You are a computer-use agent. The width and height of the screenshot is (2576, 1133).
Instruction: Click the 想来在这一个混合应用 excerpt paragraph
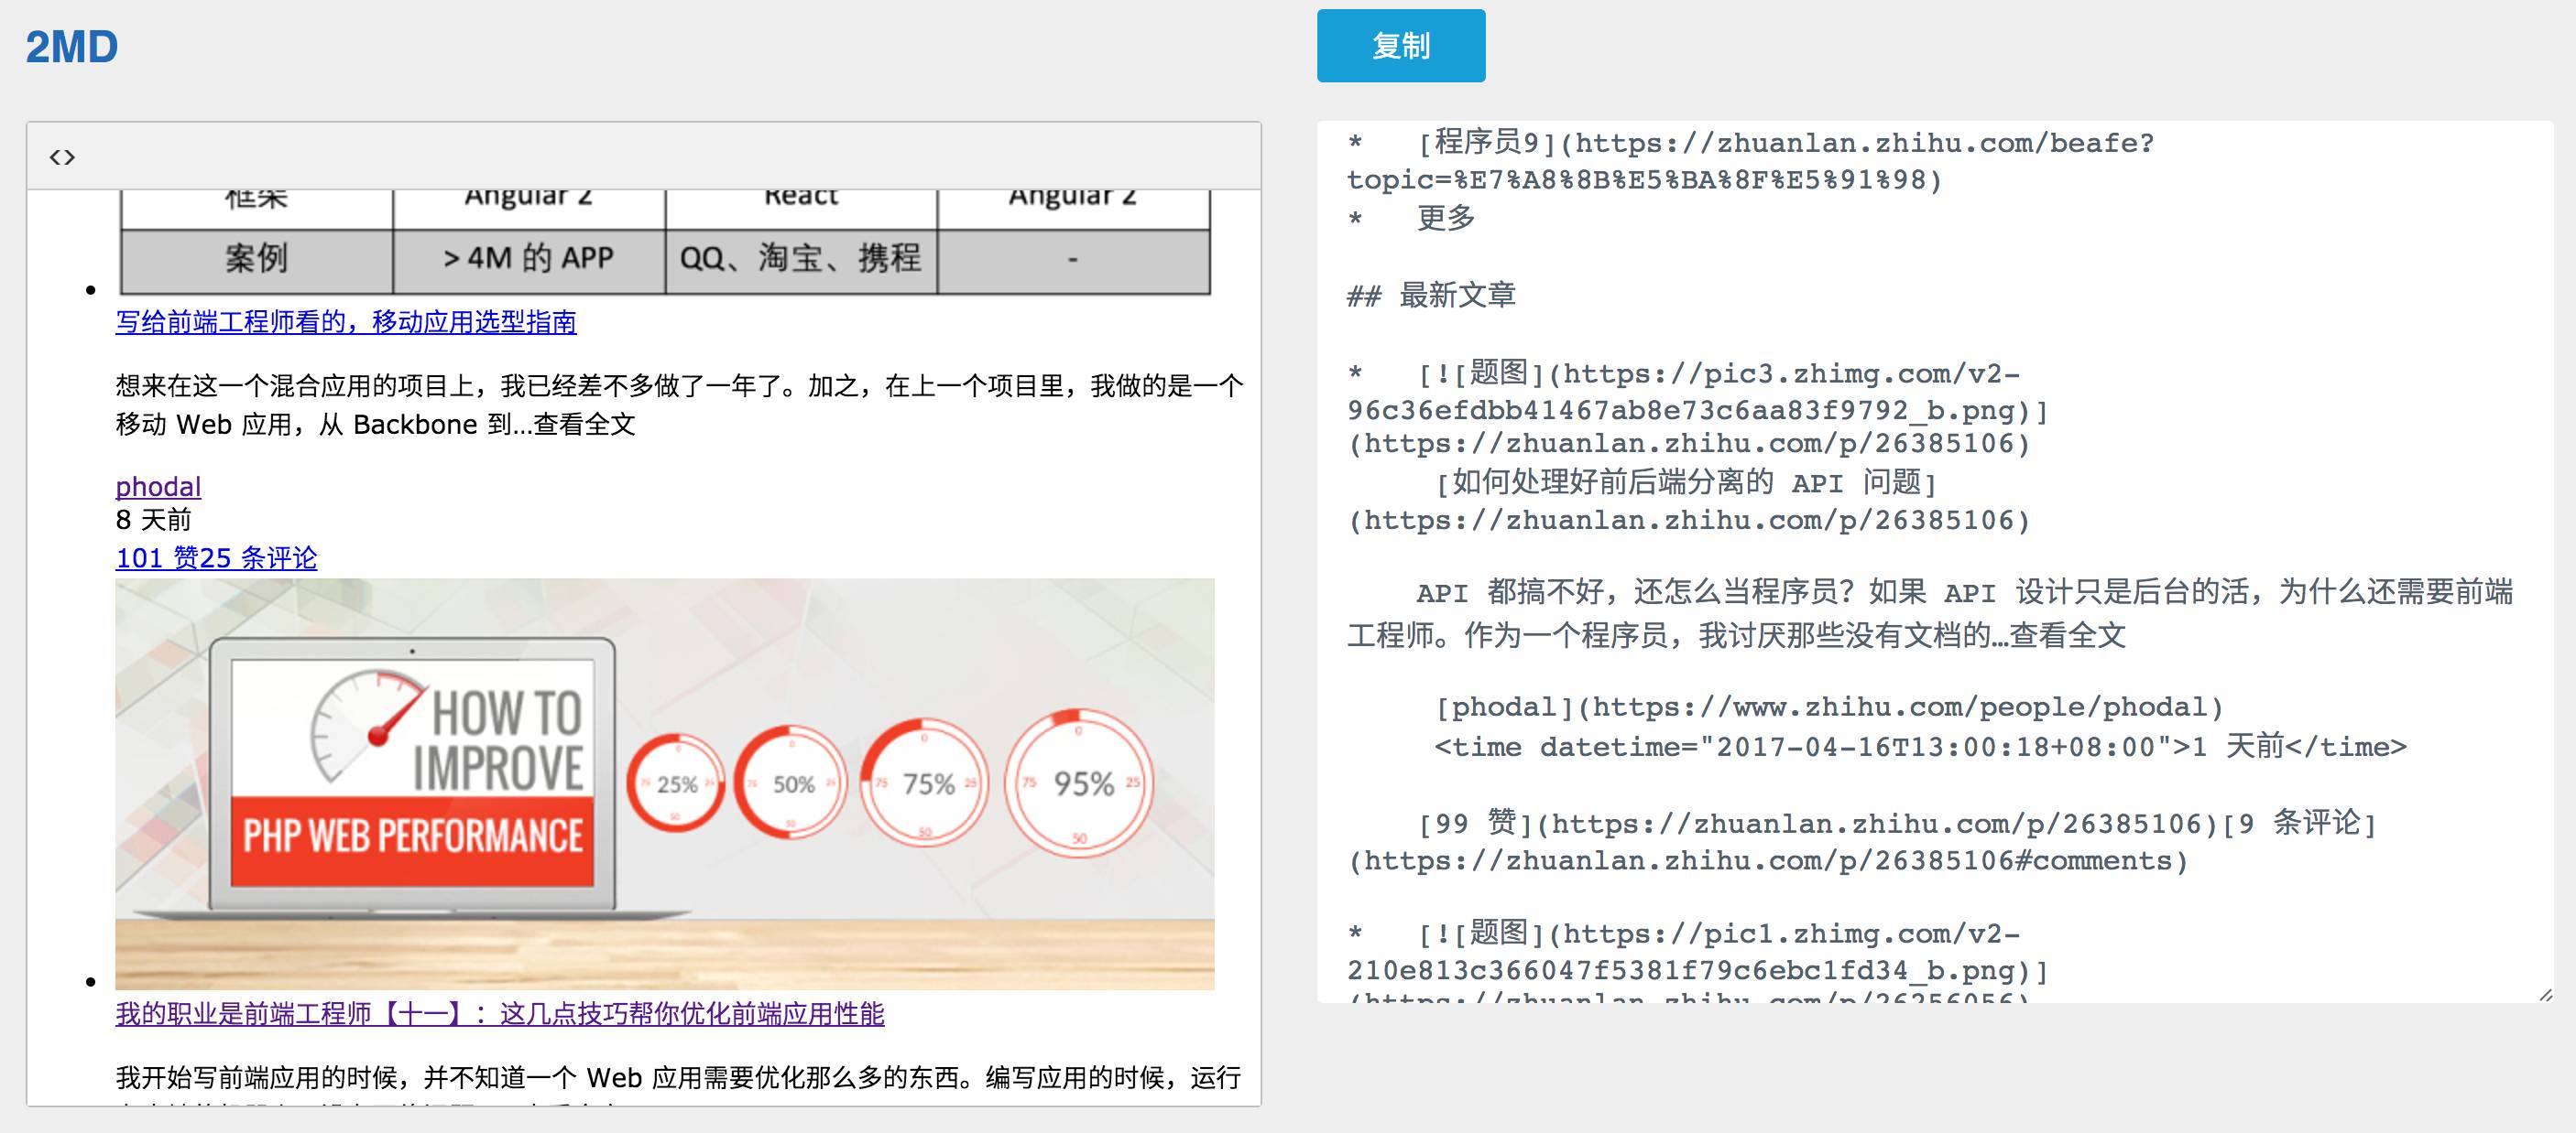680,405
